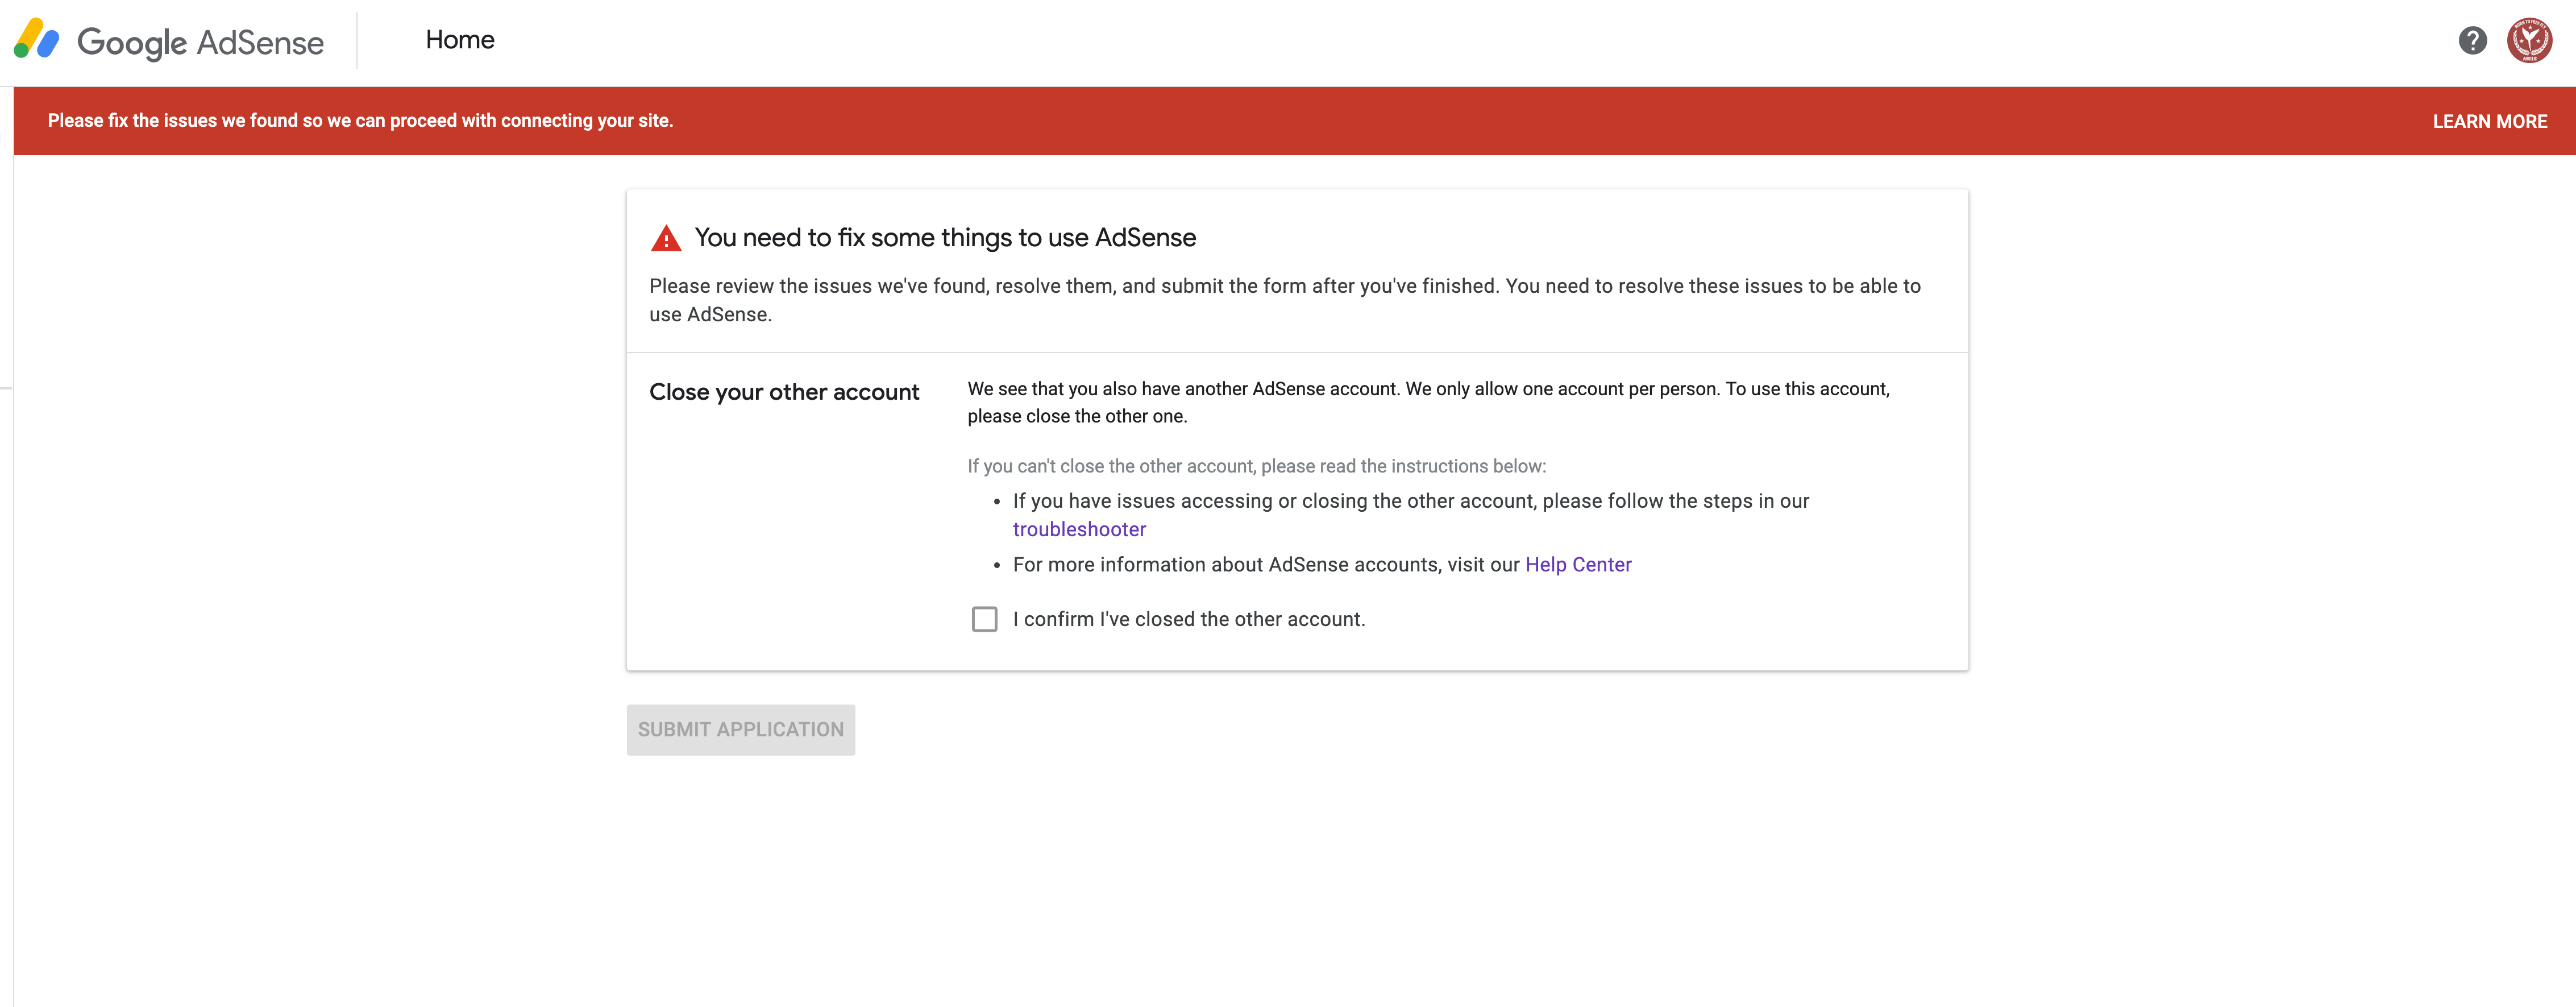Click the red alert banner message
This screenshot has height=1007, width=2576.
(360, 121)
